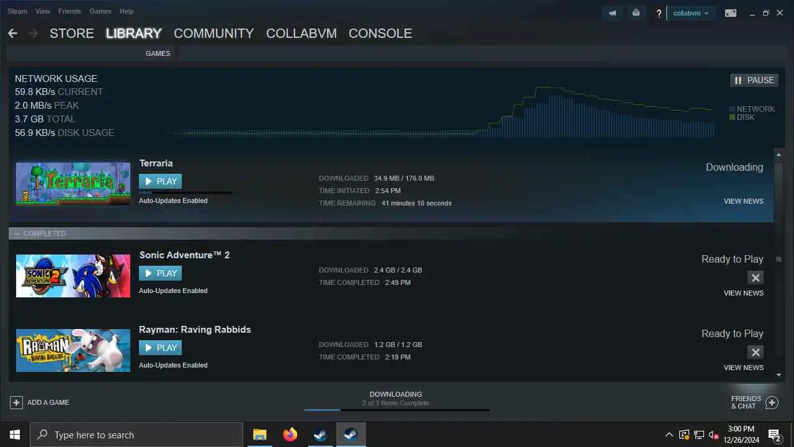Click the network tray icon
This screenshot has height=447, width=794.
coord(699,435)
